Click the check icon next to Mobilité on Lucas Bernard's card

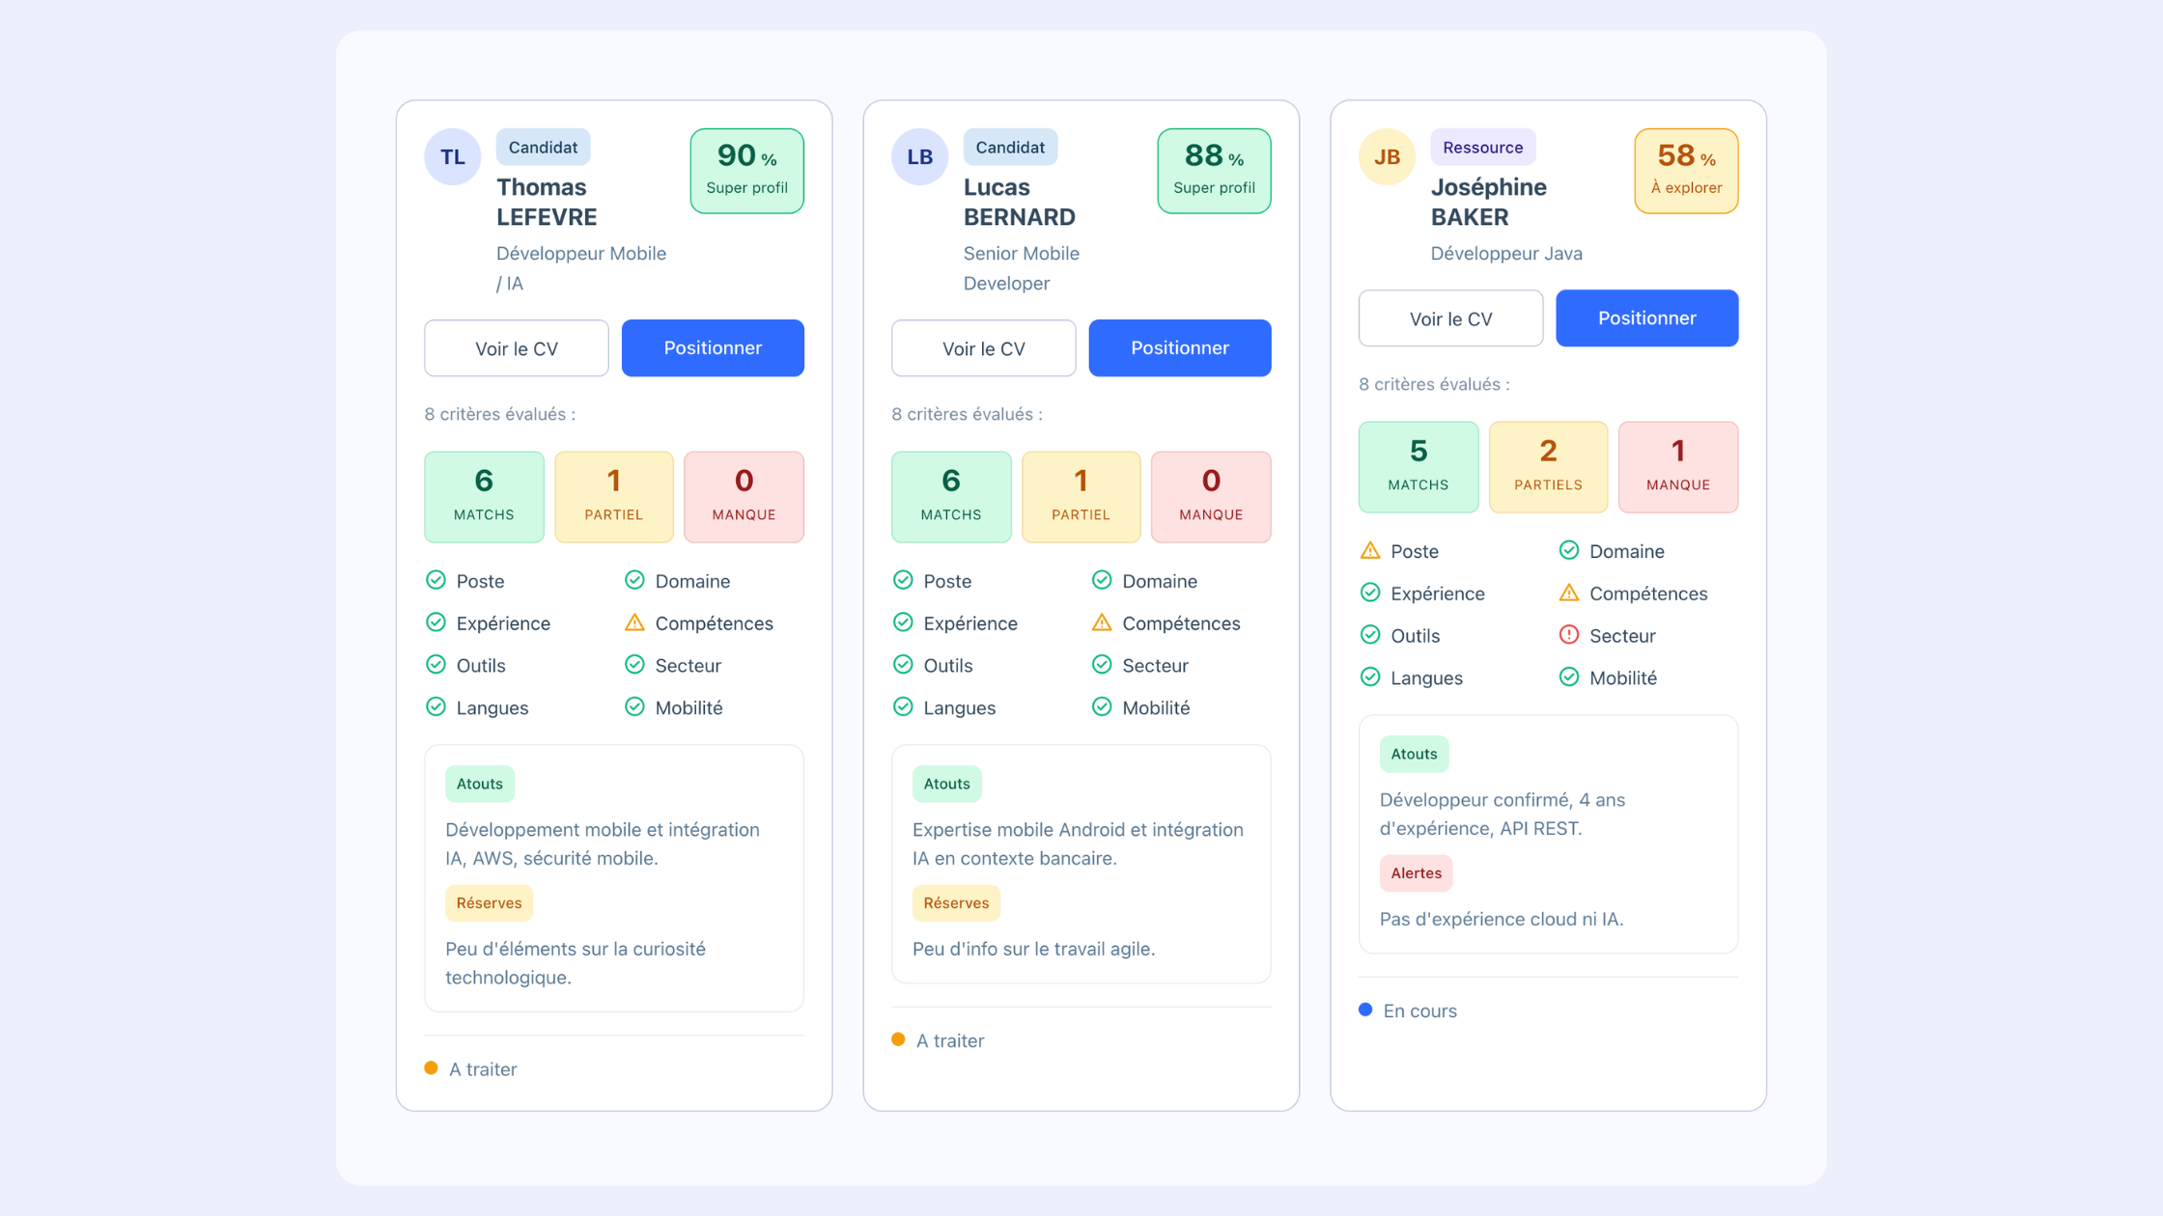click(1102, 707)
